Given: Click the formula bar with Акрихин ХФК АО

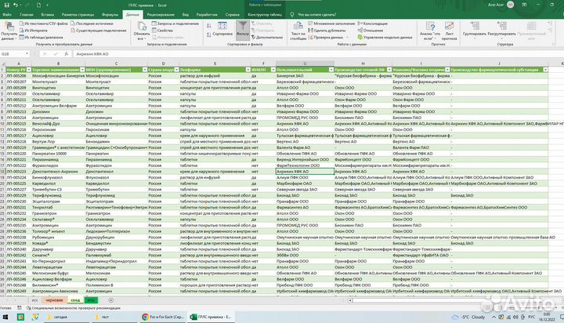Looking at the screenshot, I should tap(316, 53).
